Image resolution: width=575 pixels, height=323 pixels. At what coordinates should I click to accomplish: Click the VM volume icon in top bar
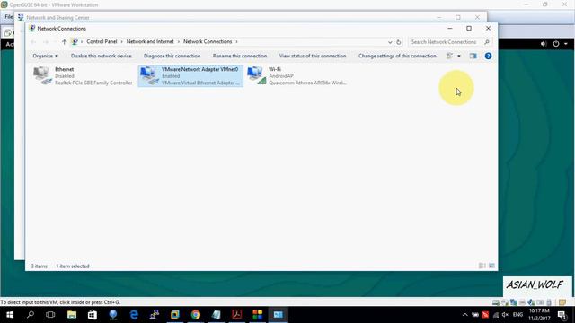click(x=544, y=44)
